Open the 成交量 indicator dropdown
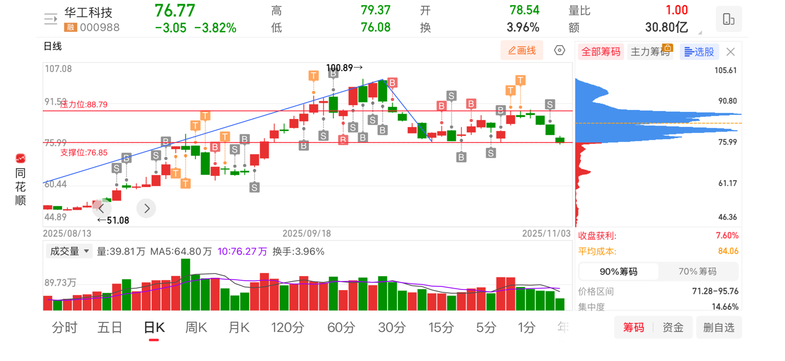785x361 pixels. [x=69, y=251]
